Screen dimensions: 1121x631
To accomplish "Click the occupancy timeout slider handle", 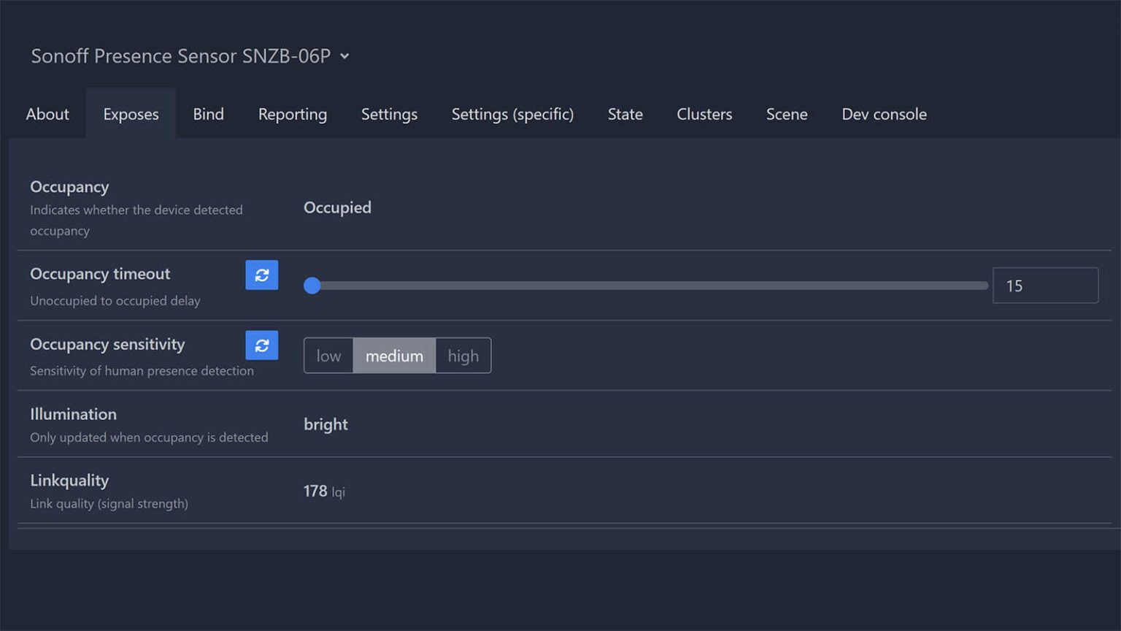I will [312, 286].
